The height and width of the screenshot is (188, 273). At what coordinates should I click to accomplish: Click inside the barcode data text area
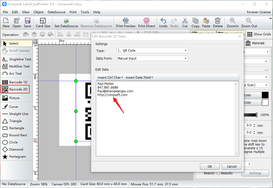pyautogui.click(x=165, y=119)
